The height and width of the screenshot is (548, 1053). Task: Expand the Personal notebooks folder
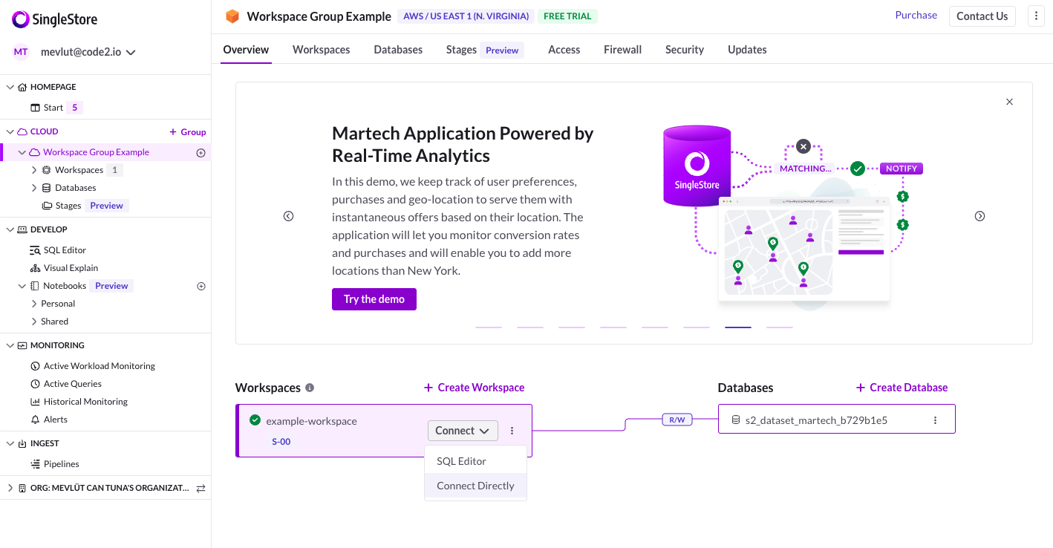click(34, 304)
